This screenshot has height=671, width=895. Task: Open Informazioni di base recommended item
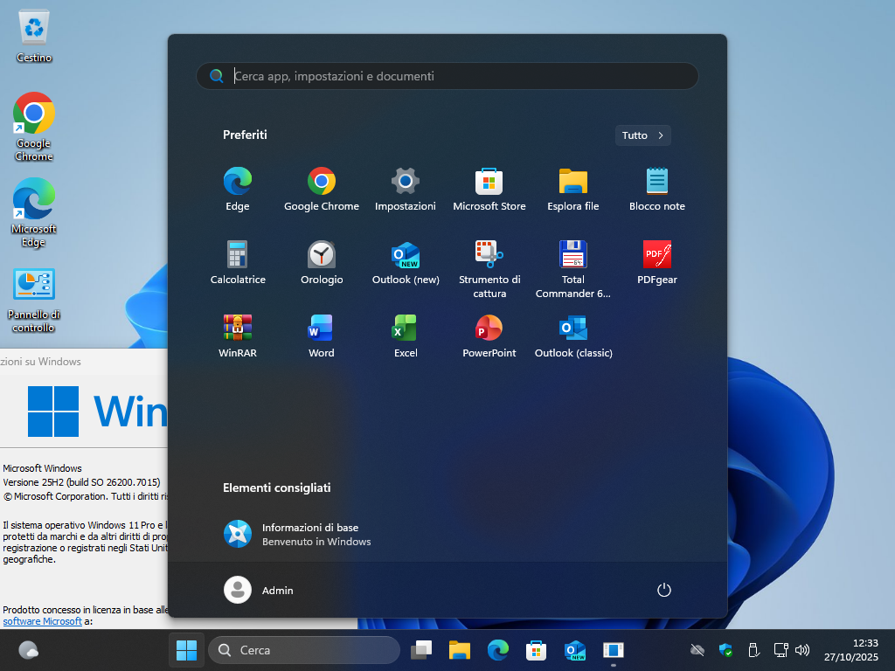click(x=297, y=534)
